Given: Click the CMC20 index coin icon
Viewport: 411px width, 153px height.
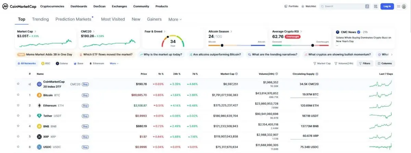Looking at the screenshot, I should pos(39,84).
